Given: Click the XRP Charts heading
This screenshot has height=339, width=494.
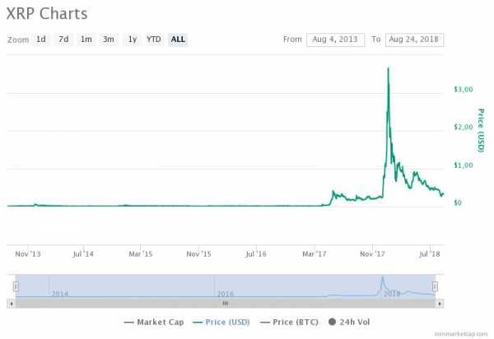Looking at the screenshot, I should [x=47, y=14].
